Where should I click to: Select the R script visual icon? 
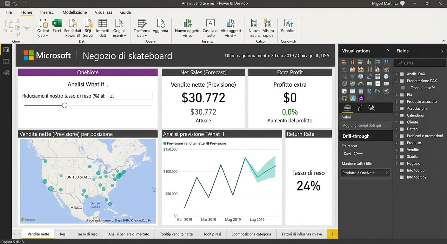(369, 91)
